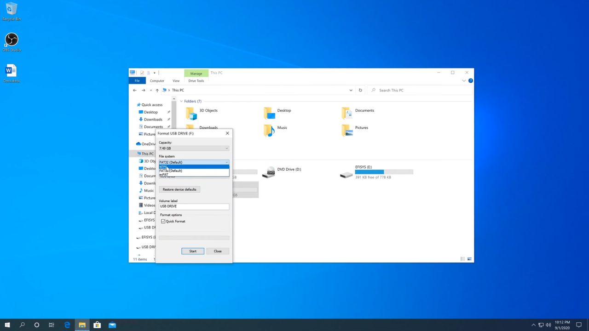
Task: Click Microsoft Edge on the taskbar
Action: pyautogui.click(x=67, y=325)
